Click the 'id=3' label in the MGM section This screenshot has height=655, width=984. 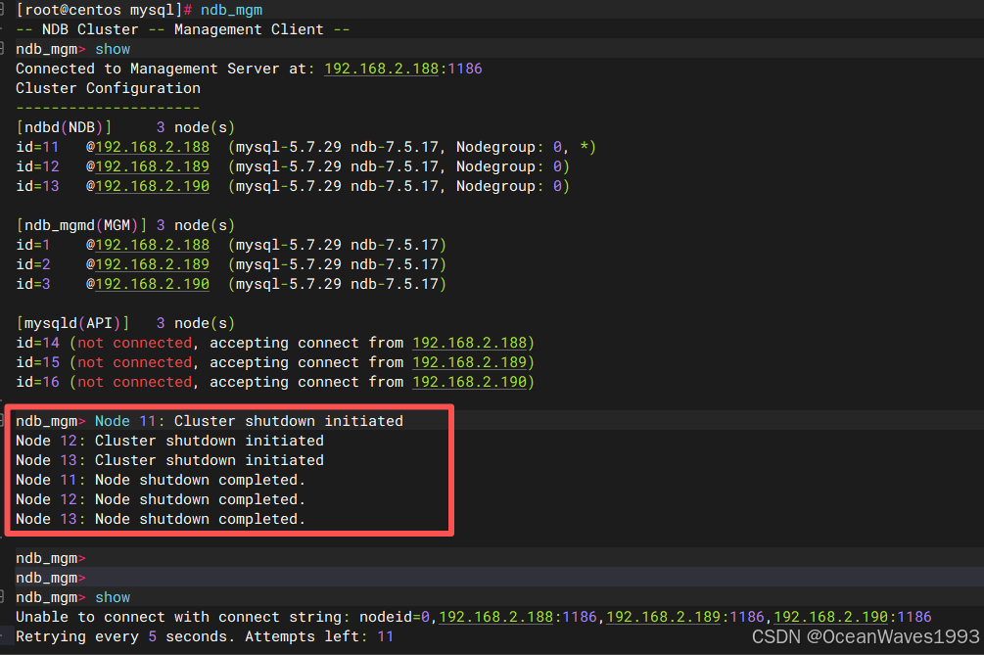[32, 284]
